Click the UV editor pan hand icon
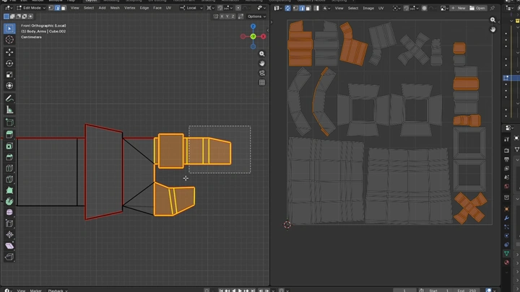 point(493,30)
